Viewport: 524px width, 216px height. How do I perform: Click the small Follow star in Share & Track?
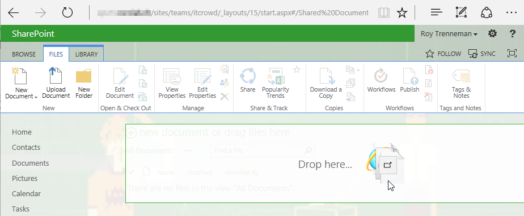click(297, 70)
